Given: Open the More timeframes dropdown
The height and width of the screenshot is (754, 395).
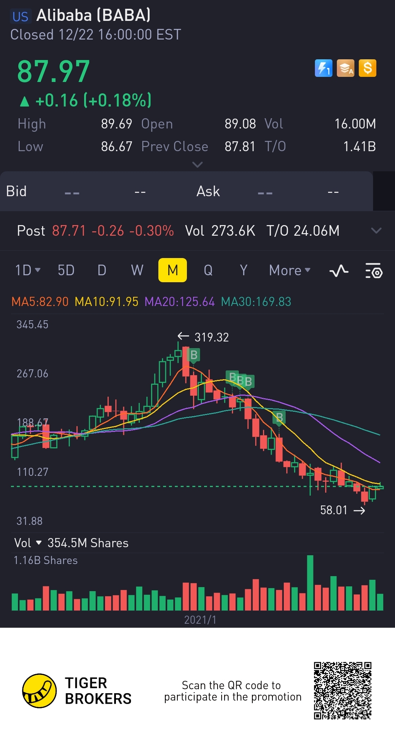Looking at the screenshot, I should (290, 270).
